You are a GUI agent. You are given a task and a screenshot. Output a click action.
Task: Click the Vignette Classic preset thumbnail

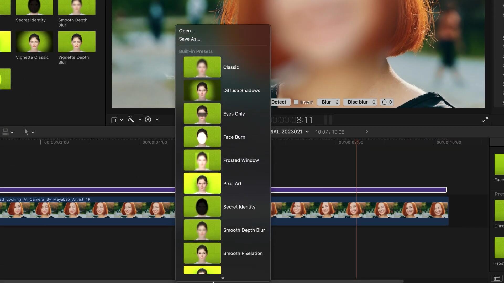click(x=34, y=42)
